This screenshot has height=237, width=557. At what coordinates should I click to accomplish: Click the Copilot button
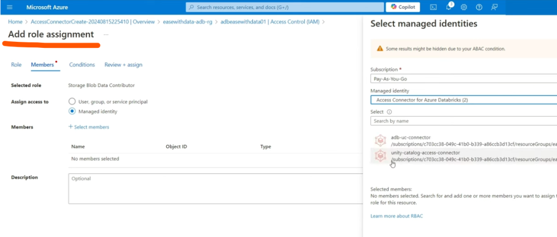click(403, 7)
